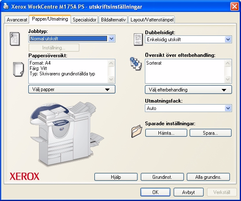The height and width of the screenshot is (201, 241).
Task: Click the 'Färg: Vitt' line
Action: [38, 68]
